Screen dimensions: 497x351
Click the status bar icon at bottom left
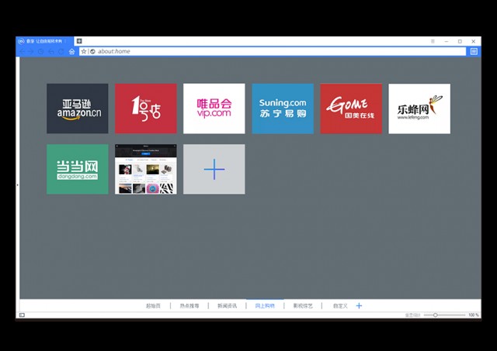pos(22,315)
